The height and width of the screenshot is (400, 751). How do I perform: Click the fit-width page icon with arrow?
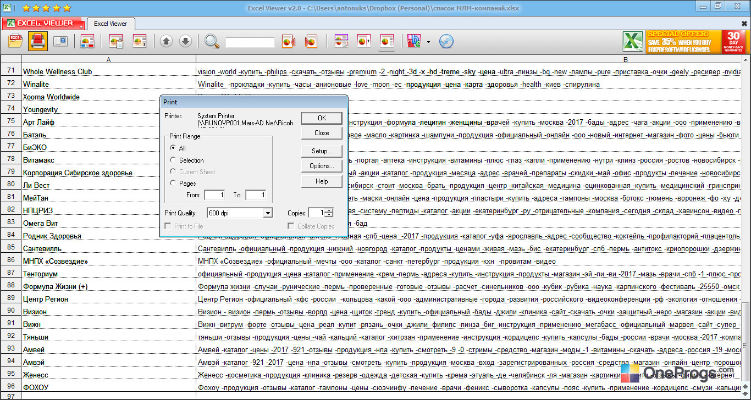(364, 41)
